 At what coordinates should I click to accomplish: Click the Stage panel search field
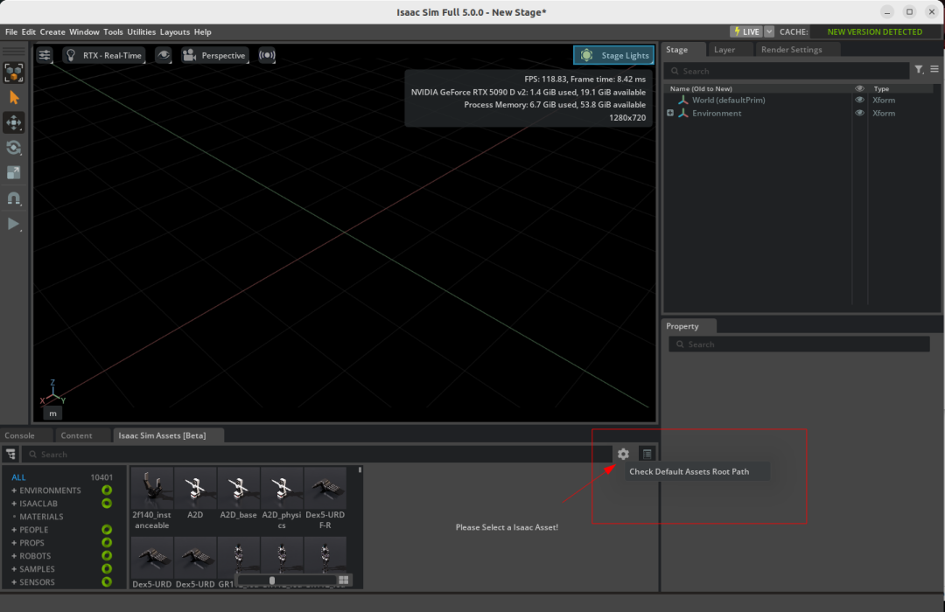pos(787,71)
